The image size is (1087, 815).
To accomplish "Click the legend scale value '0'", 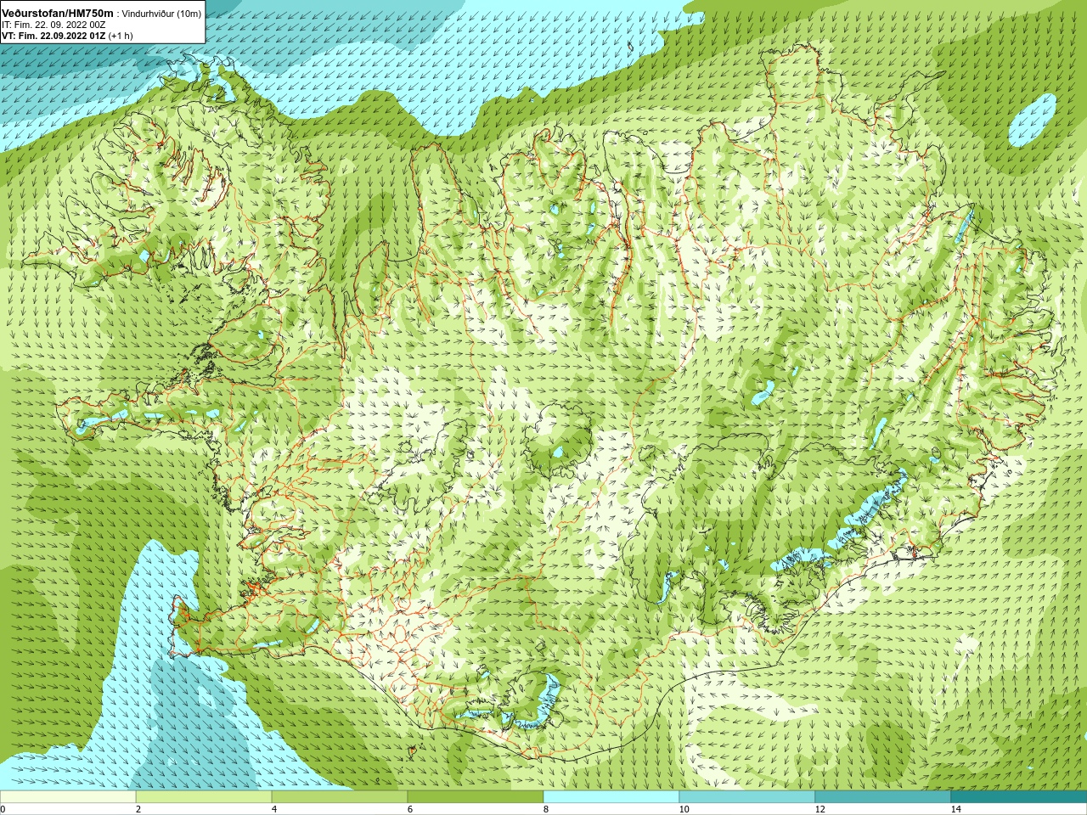I will pos(3,809).
